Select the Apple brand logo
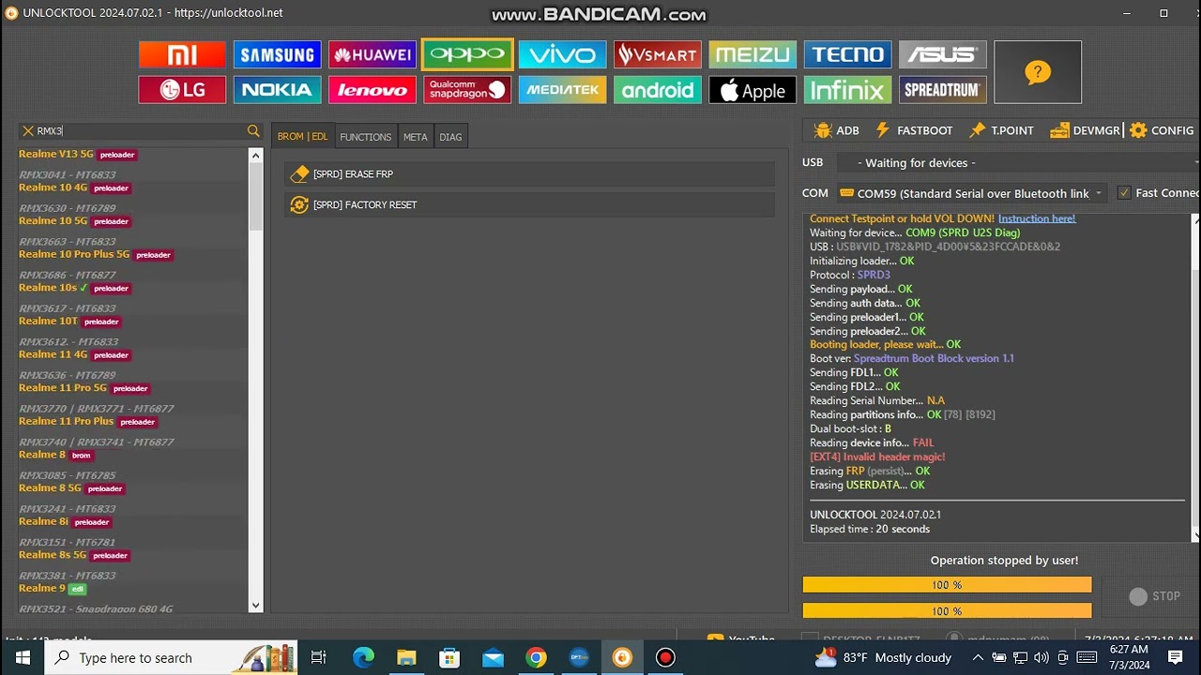 point(753,90)
